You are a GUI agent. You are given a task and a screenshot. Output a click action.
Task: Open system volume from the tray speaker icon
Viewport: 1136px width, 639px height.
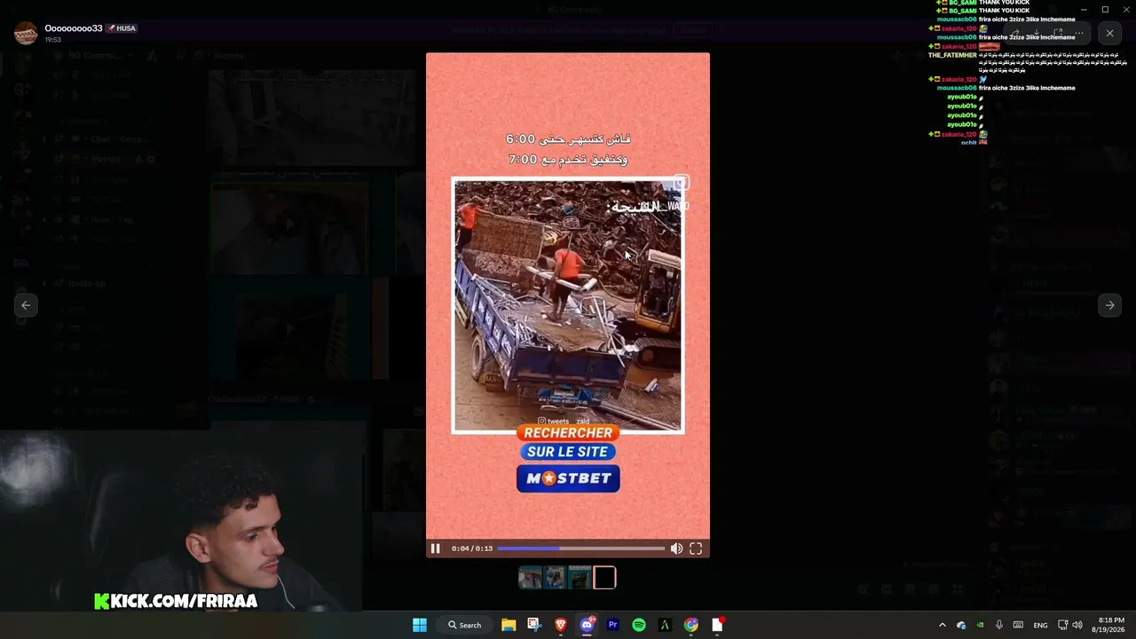pyautogui.click(x=1077, y=625)
